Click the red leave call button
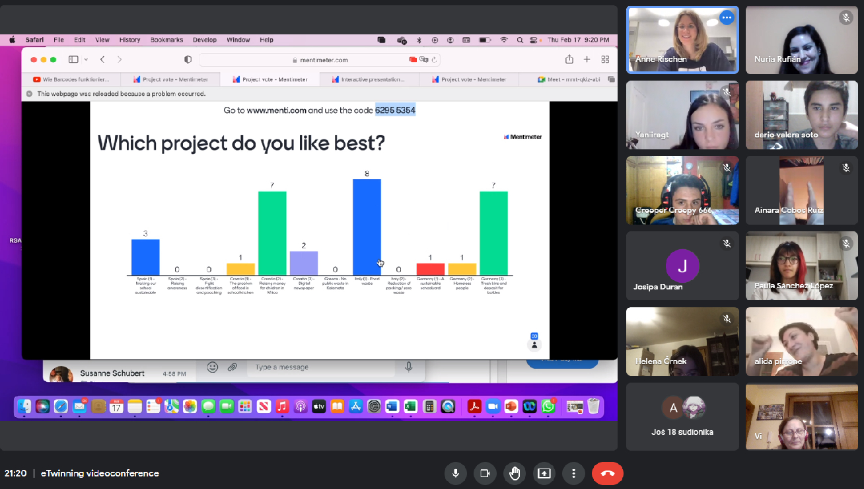Image resolution: width=864 pixels, height=489 pixels. pyautogui.click(x=607, y=473)
